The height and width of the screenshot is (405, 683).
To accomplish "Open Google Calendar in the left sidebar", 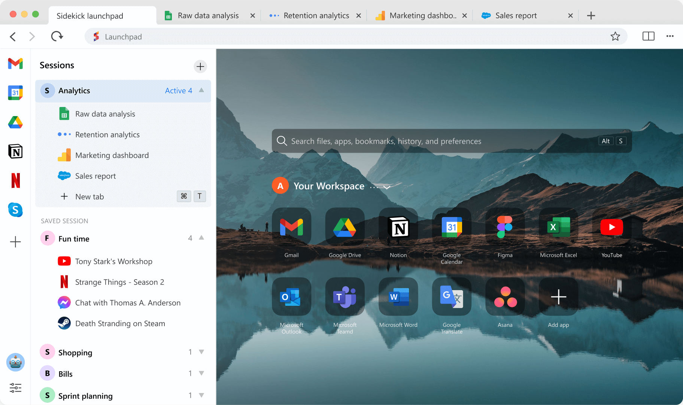I will click(x=15, y=92).
